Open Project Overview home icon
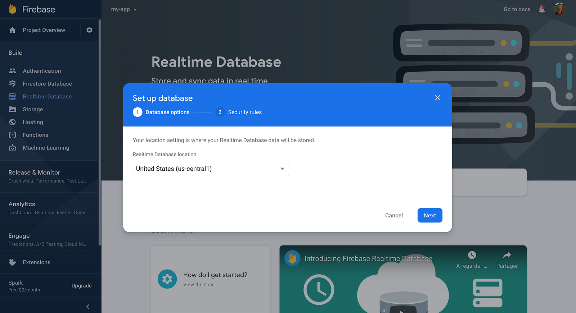Screen dimensions: 576x313 click(12, 30)
